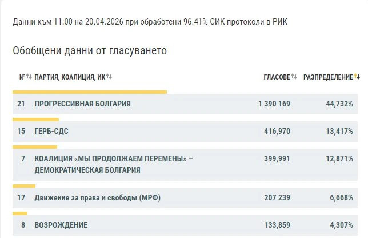Click the ПАРТИЯ, КОАЛИЦИЯ, ИК header text

[70, 77]
